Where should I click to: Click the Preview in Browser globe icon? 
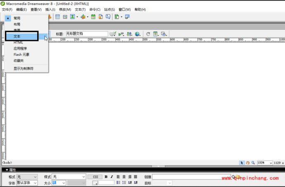click(137, 34)
